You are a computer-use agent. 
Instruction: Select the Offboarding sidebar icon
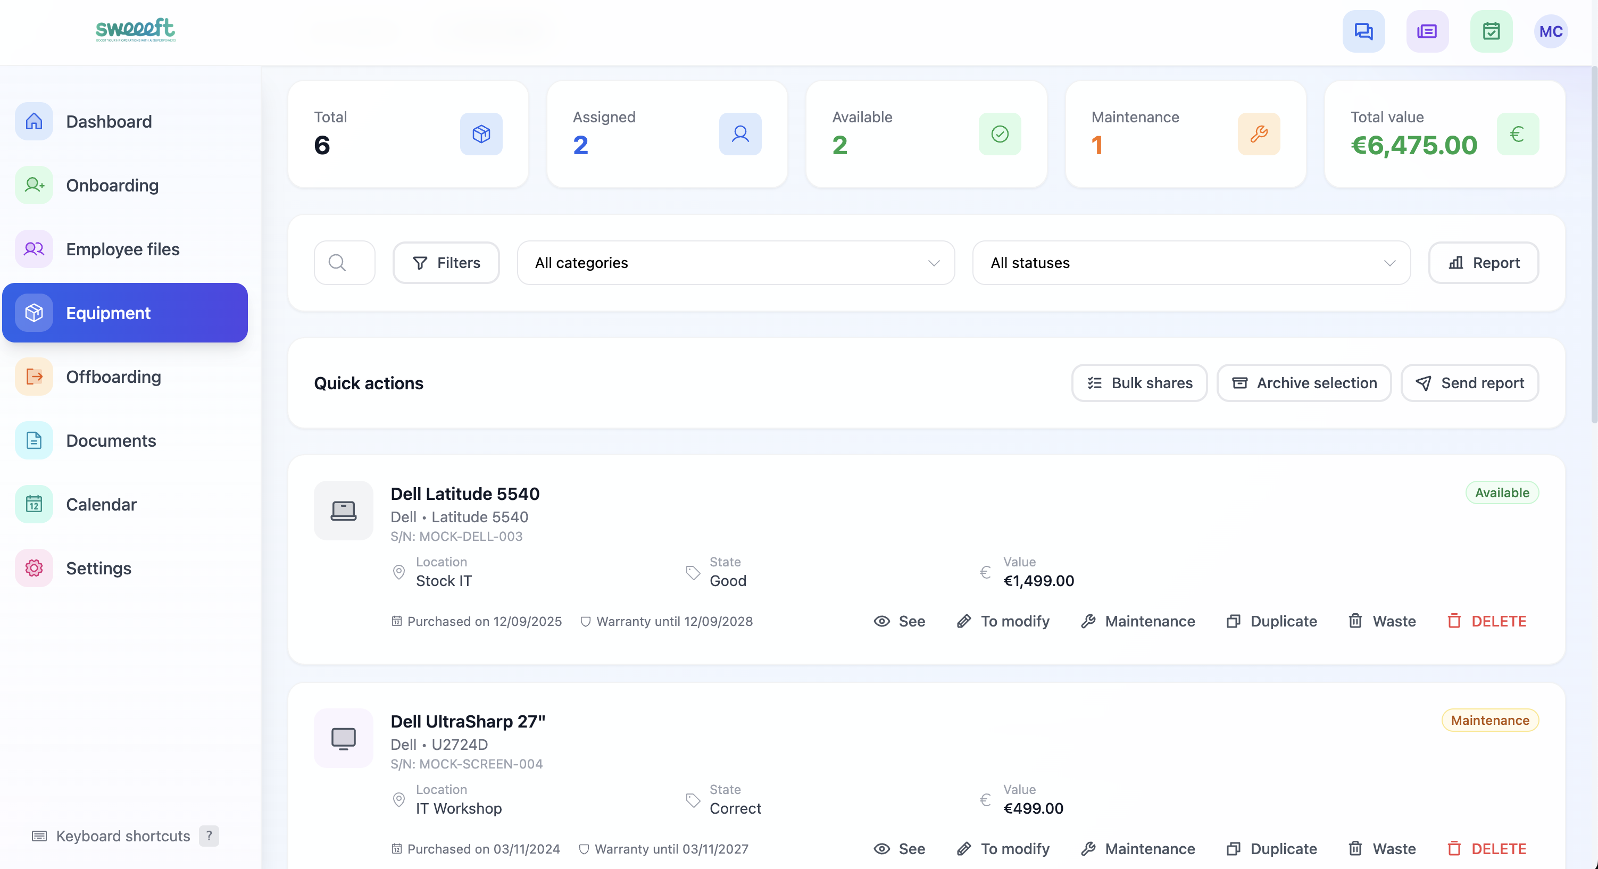pos(34,377)
